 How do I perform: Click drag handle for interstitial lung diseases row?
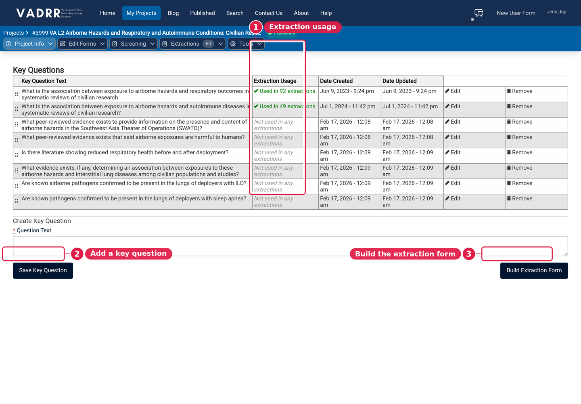click(x=17, y=170)
